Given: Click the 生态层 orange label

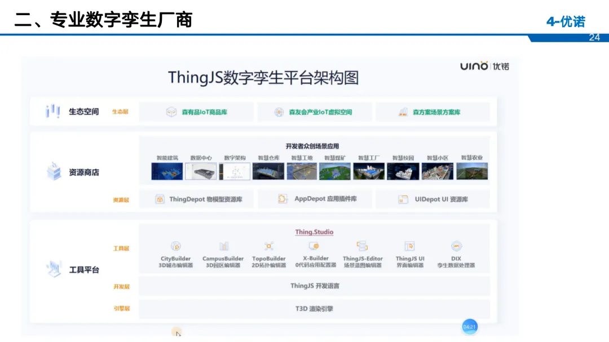Looking at the screenshot, I should tap(120, 112).
